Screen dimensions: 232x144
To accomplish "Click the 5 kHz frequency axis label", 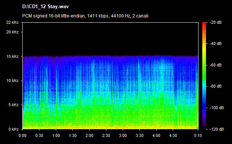I will pos(13,105).
